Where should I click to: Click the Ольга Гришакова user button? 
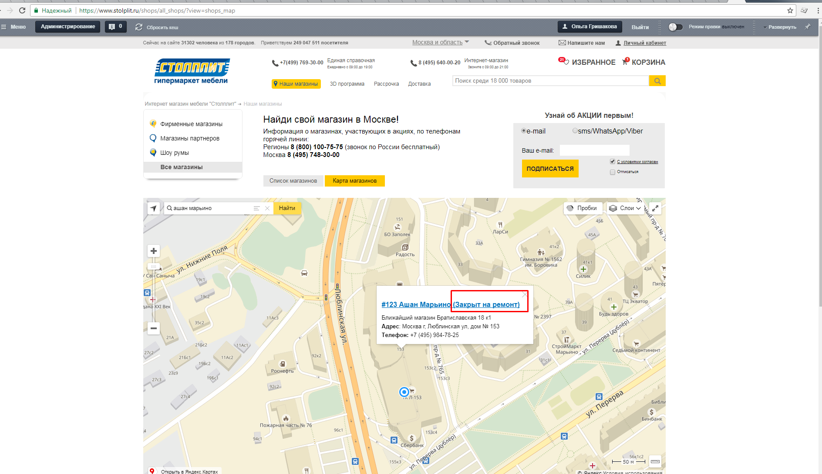590,27
